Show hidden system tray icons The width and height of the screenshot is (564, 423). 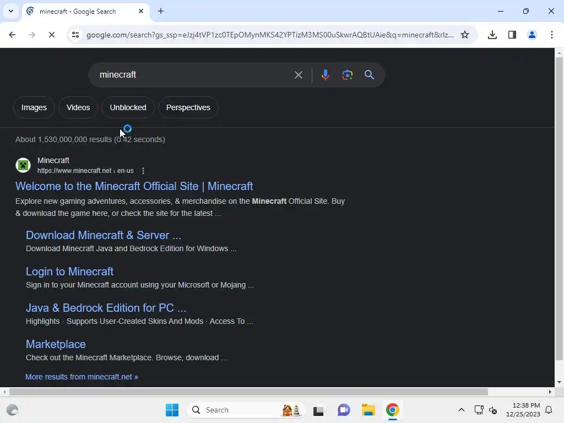pos(462,410)
